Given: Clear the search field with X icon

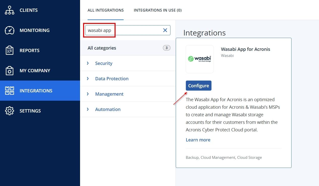Looking at the screenshot, I should pos(165,30).
